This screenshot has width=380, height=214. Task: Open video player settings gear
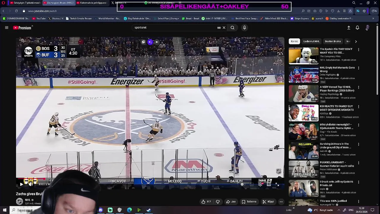coord(260,184)
